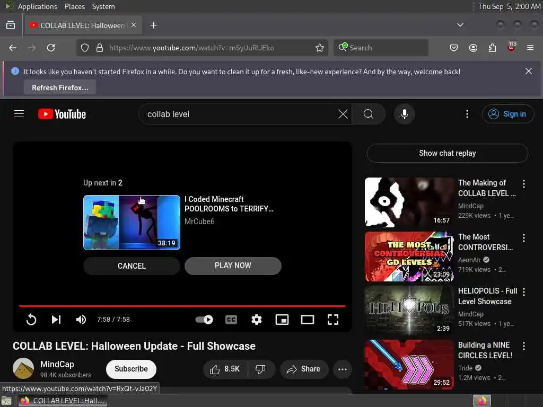Toggle closed captions CC button
Viewport: 543px width, 407px height.
(231, 320)
